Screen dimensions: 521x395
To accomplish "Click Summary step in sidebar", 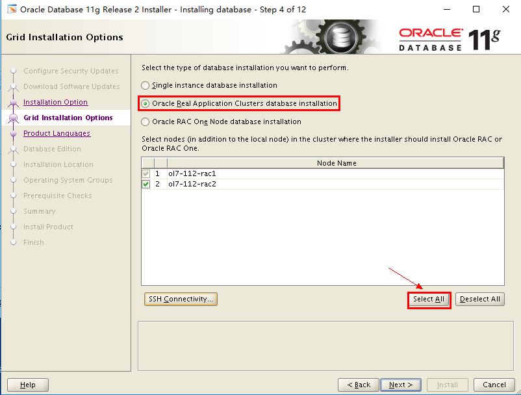I will pyautogui.click(x=39, y=211).
